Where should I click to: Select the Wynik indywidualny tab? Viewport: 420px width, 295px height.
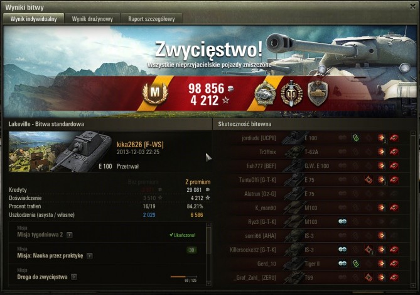pos(33,19)
